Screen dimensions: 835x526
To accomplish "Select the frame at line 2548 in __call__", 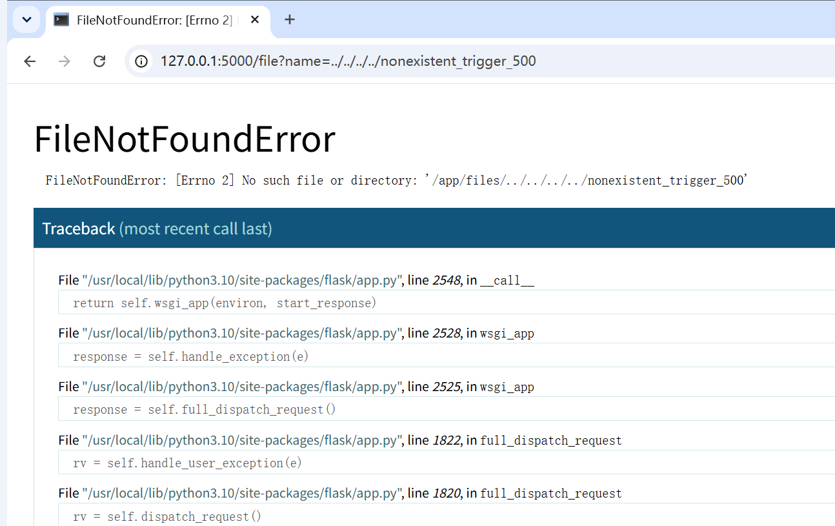I will pos(296,280).
